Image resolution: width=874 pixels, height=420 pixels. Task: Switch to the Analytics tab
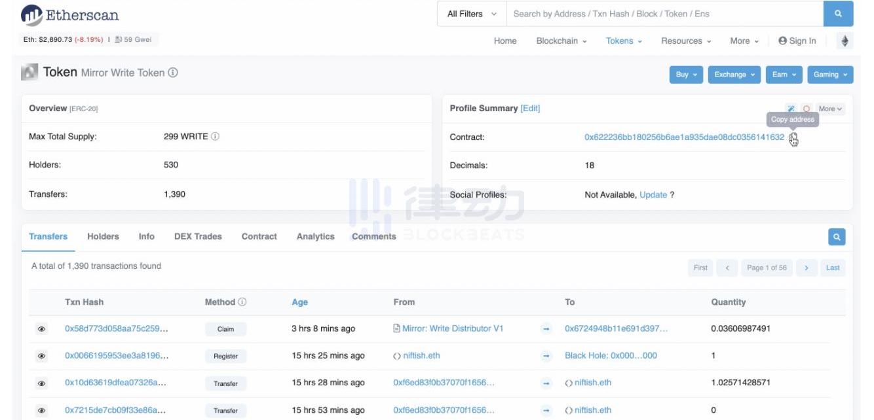tap(316, 236)
